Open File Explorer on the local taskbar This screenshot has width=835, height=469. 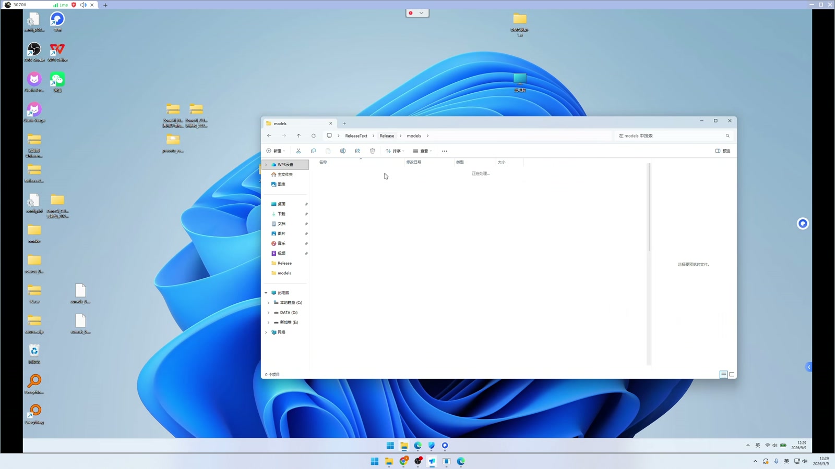click(389, 461)
